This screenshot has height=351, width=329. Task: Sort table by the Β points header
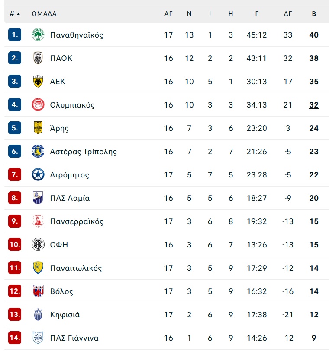pos(314,14)
